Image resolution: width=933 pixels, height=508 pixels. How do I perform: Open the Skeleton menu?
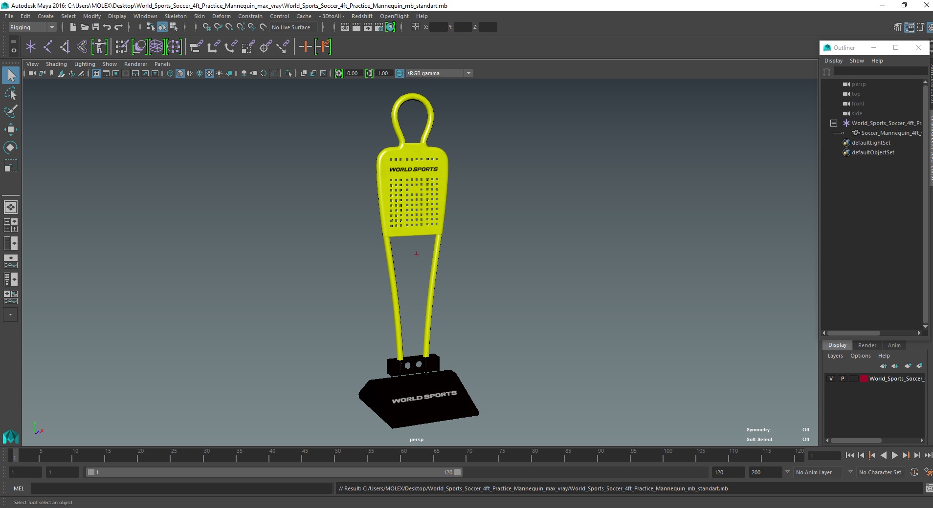click(176, 16)
